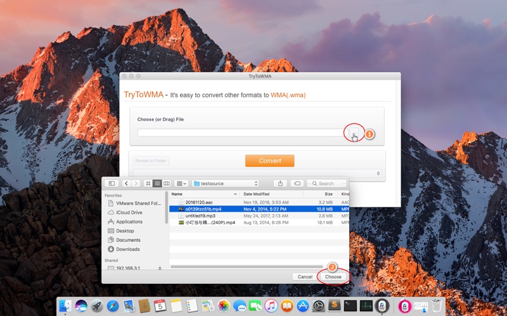Open the Trash in the Dock
The width and height of the screenshot is (507, 316).
(x=436, y=306)
